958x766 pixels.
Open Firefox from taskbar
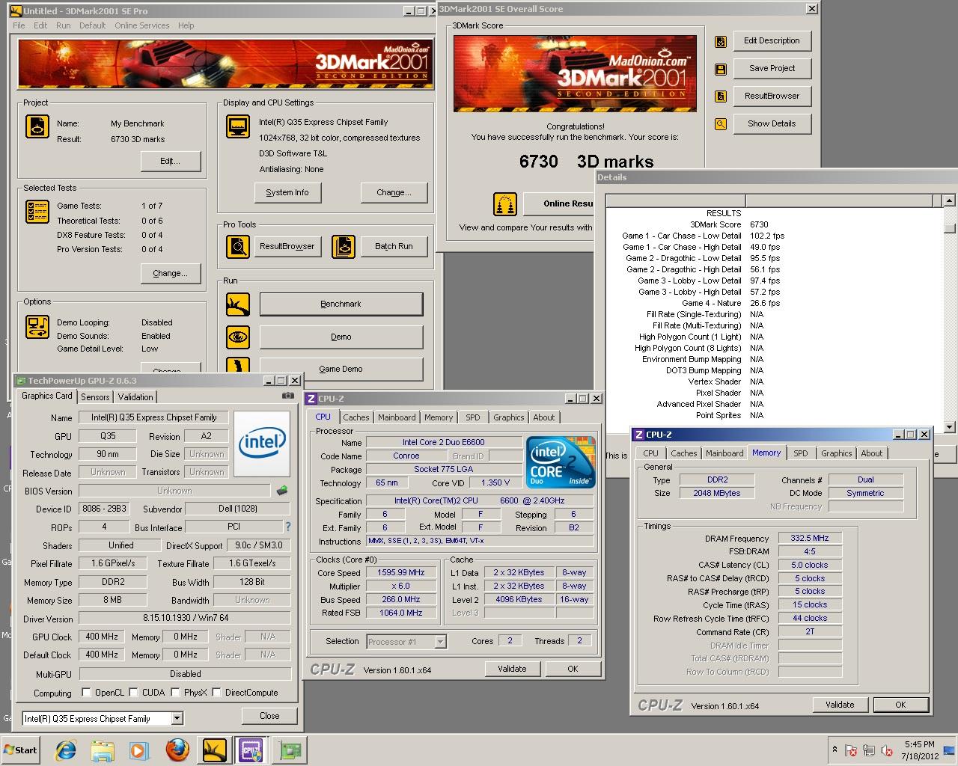pyautogui.click(x=177, y=750)
